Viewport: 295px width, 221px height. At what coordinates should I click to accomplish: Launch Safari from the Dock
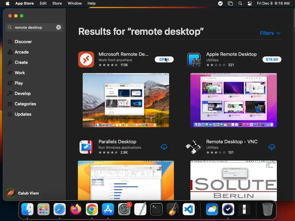[x=60, y=209]
